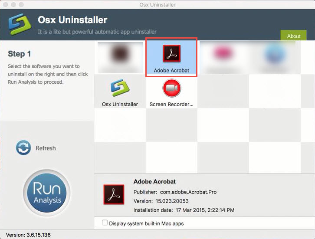Click the blurred brown app in first cell

(x=120, y=56)
